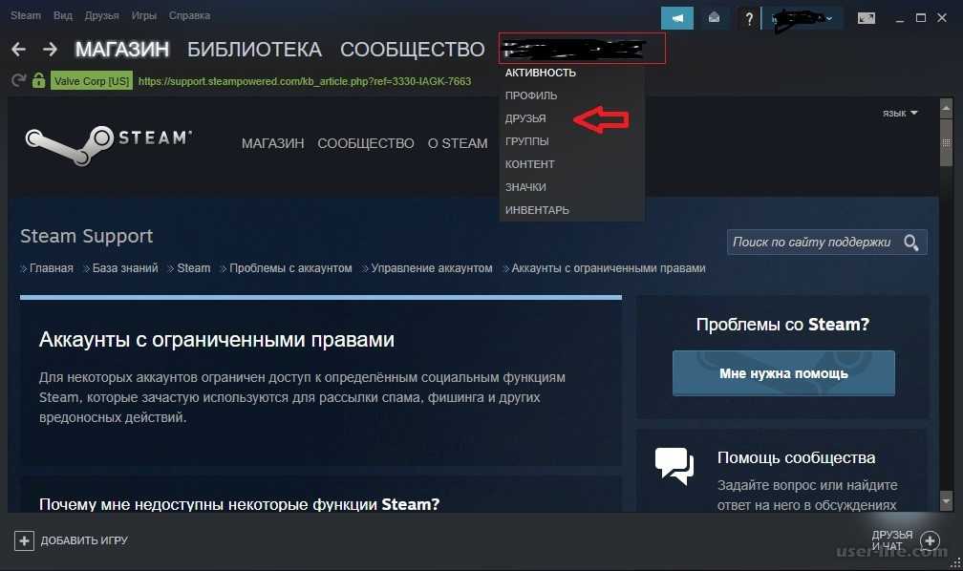This screenshot has height=571, width=963.
Task: Open the 'Вид' menu
Action: point(63,15)
